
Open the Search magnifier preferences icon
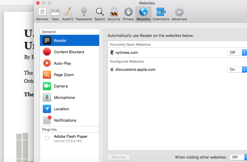(x=100, y=12)
